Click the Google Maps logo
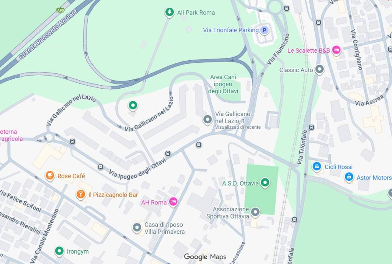The height and width of the screenshot is (264, 392). click(x=205, y=257)
